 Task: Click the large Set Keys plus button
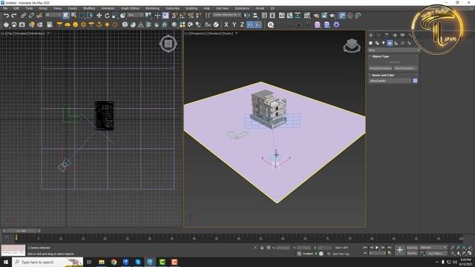point(400,250)
